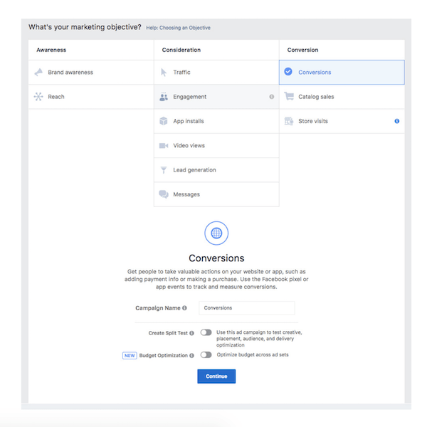The width and height of the screenshot is (432, 427).
Task: Click the App installs box icon
Action: pyautogui.click(x=164, y=121)
